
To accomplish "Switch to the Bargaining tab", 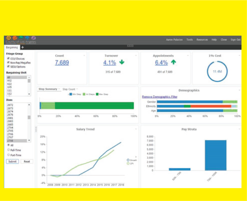I will 12,47.
